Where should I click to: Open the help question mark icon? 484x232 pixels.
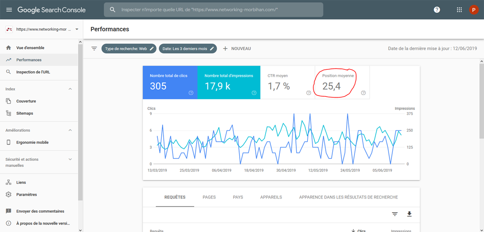point(437,10)
